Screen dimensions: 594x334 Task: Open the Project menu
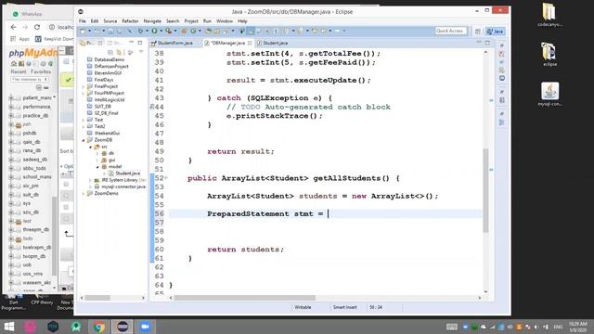tap(191, 21)
